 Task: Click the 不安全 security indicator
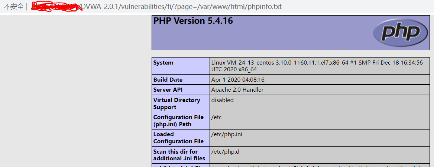click(13, 7)
